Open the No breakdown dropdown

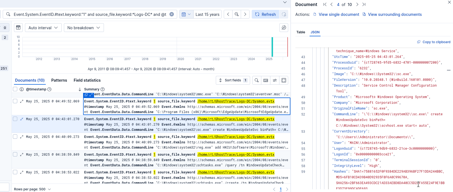[x=84, y=28]
